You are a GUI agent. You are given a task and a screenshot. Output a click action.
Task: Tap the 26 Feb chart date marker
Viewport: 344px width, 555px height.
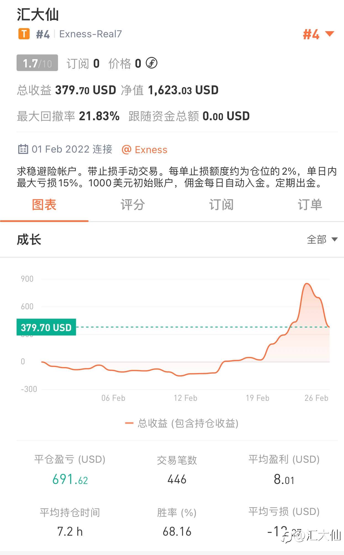coord(316,398)
